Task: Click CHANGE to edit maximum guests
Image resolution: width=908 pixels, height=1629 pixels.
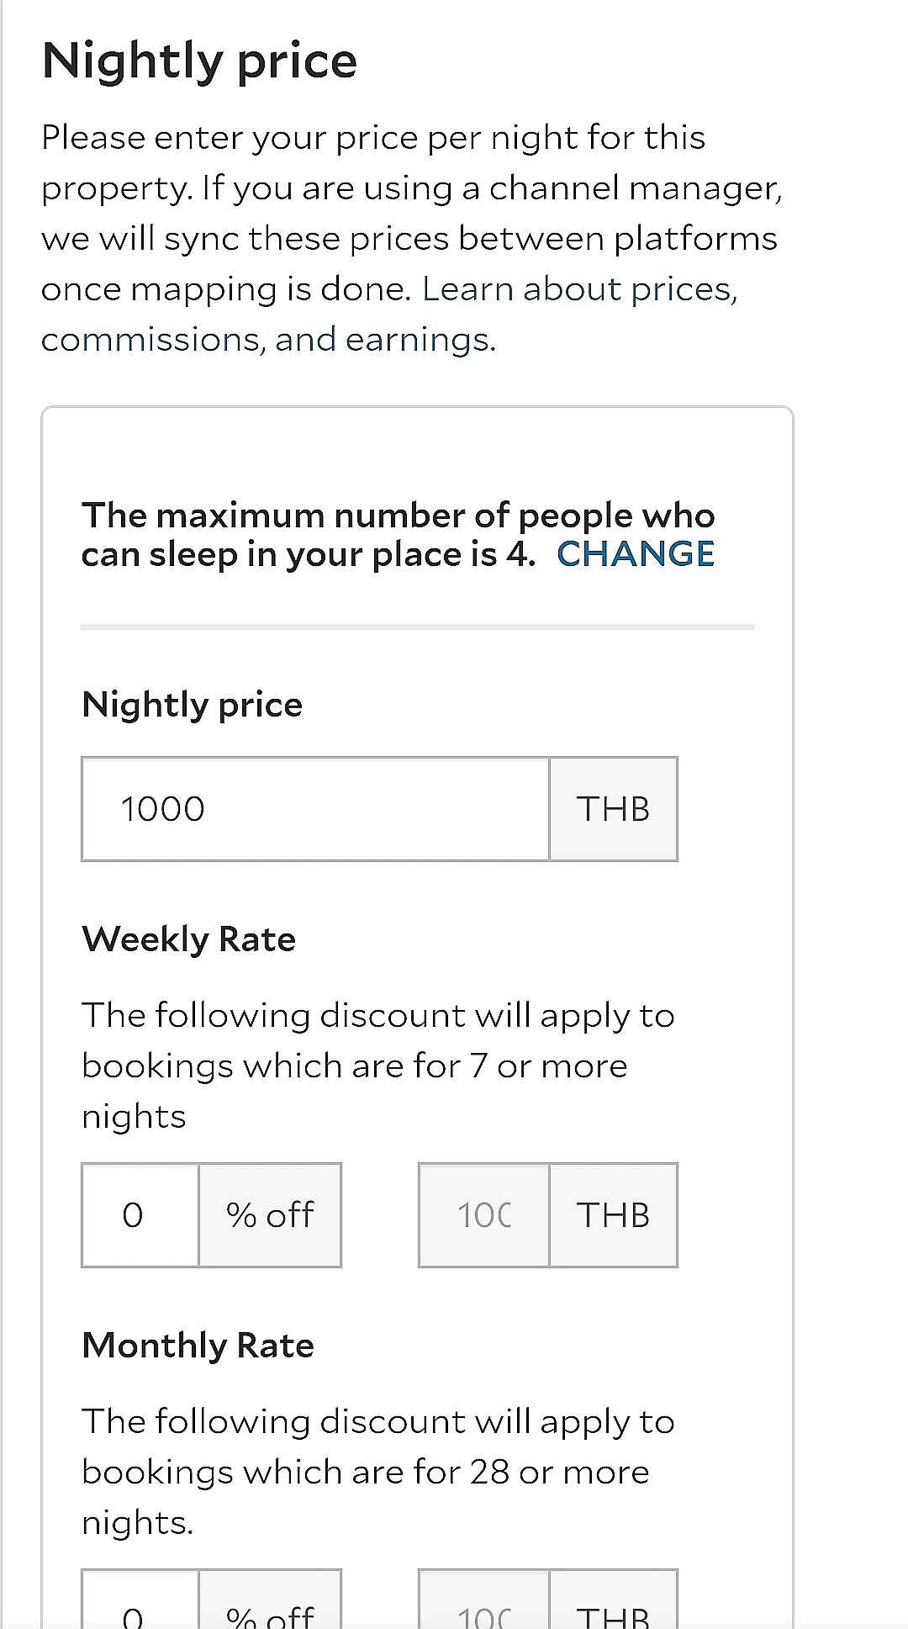Action: coord(636,554)
